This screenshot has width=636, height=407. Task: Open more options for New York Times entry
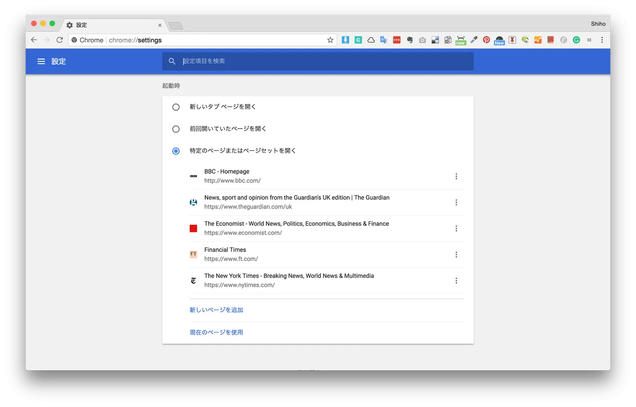(x=456, y=280)
